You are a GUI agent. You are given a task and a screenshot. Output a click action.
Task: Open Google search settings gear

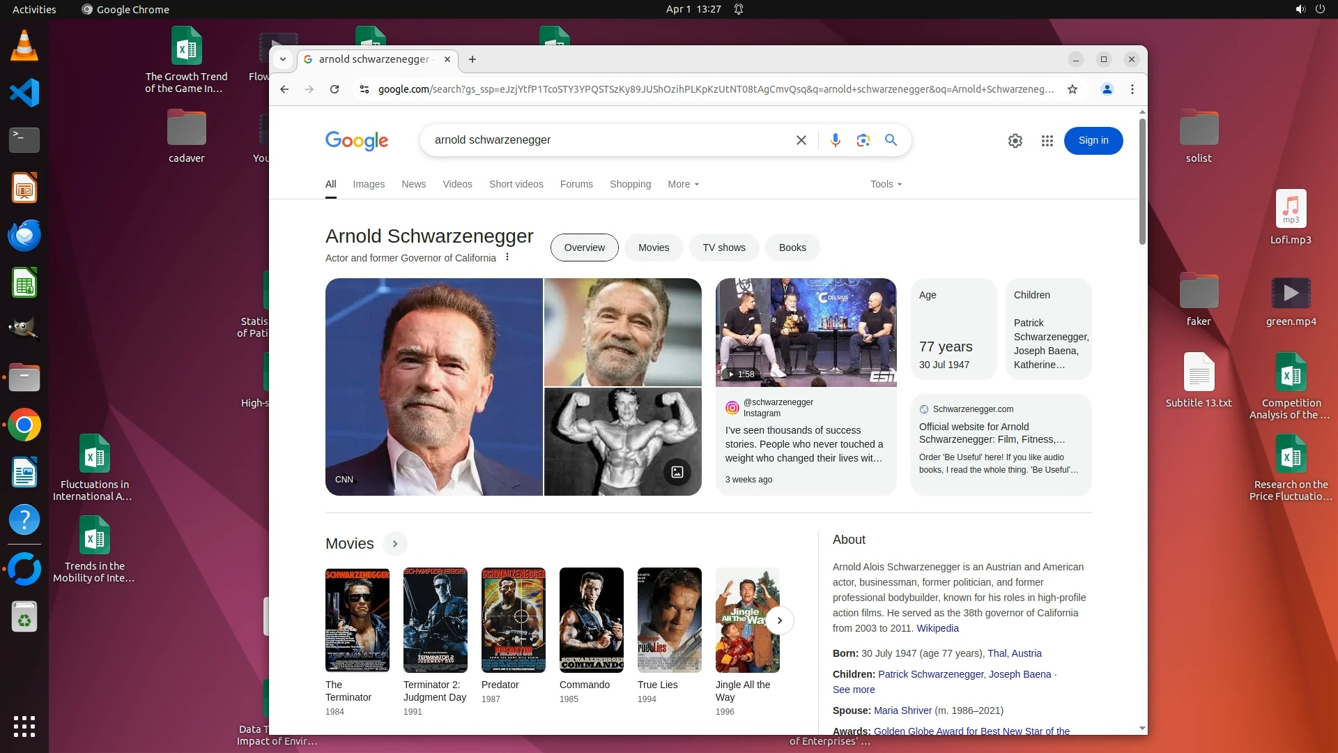1015,141
